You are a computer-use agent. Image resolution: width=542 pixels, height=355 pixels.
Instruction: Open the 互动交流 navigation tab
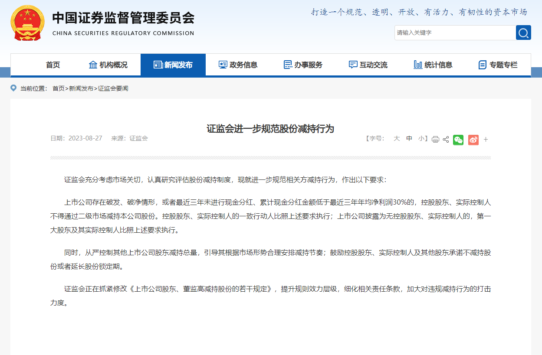coord(368,65)
